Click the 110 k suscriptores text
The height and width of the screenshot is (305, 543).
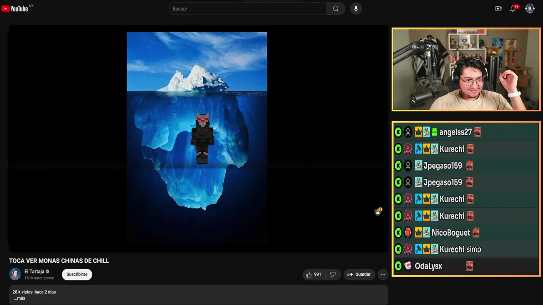click(x=39, y=278)
